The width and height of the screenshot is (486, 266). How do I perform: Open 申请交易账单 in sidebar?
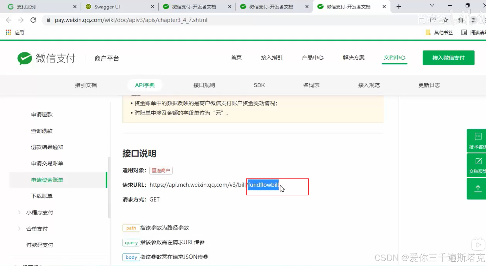(47, 163)
